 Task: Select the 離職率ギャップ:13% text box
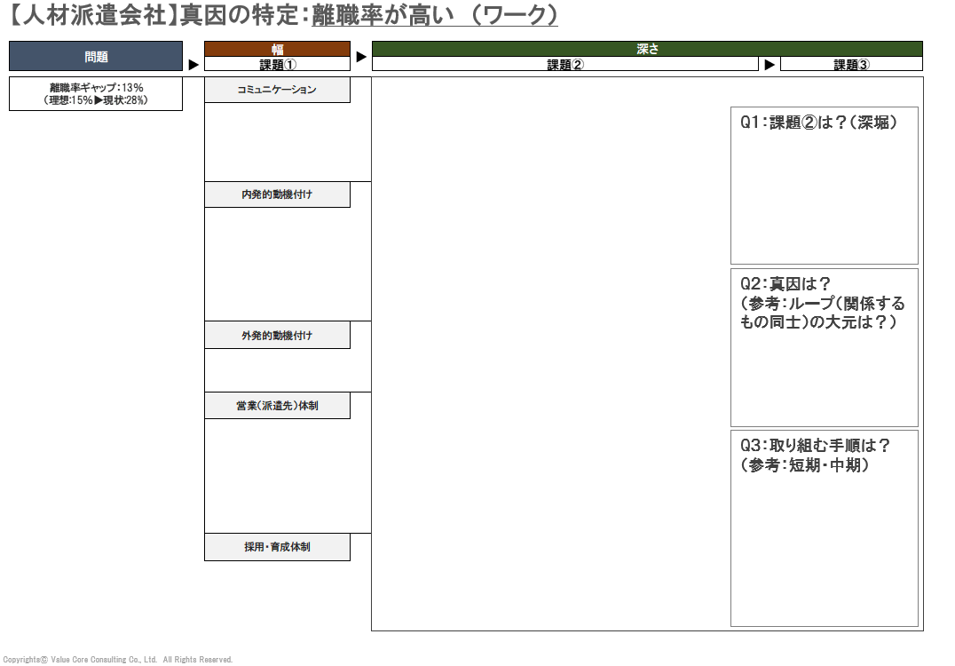(x=96, y=94)
